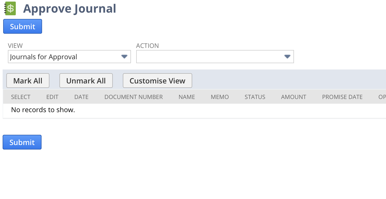Click the Approve Journal page title
This screenshot has width=386, height=199.
(69, 8)
